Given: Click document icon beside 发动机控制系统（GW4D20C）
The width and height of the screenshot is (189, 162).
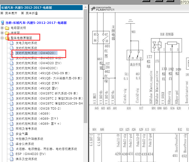Looking at the screenshot, I should click(11, 68).
